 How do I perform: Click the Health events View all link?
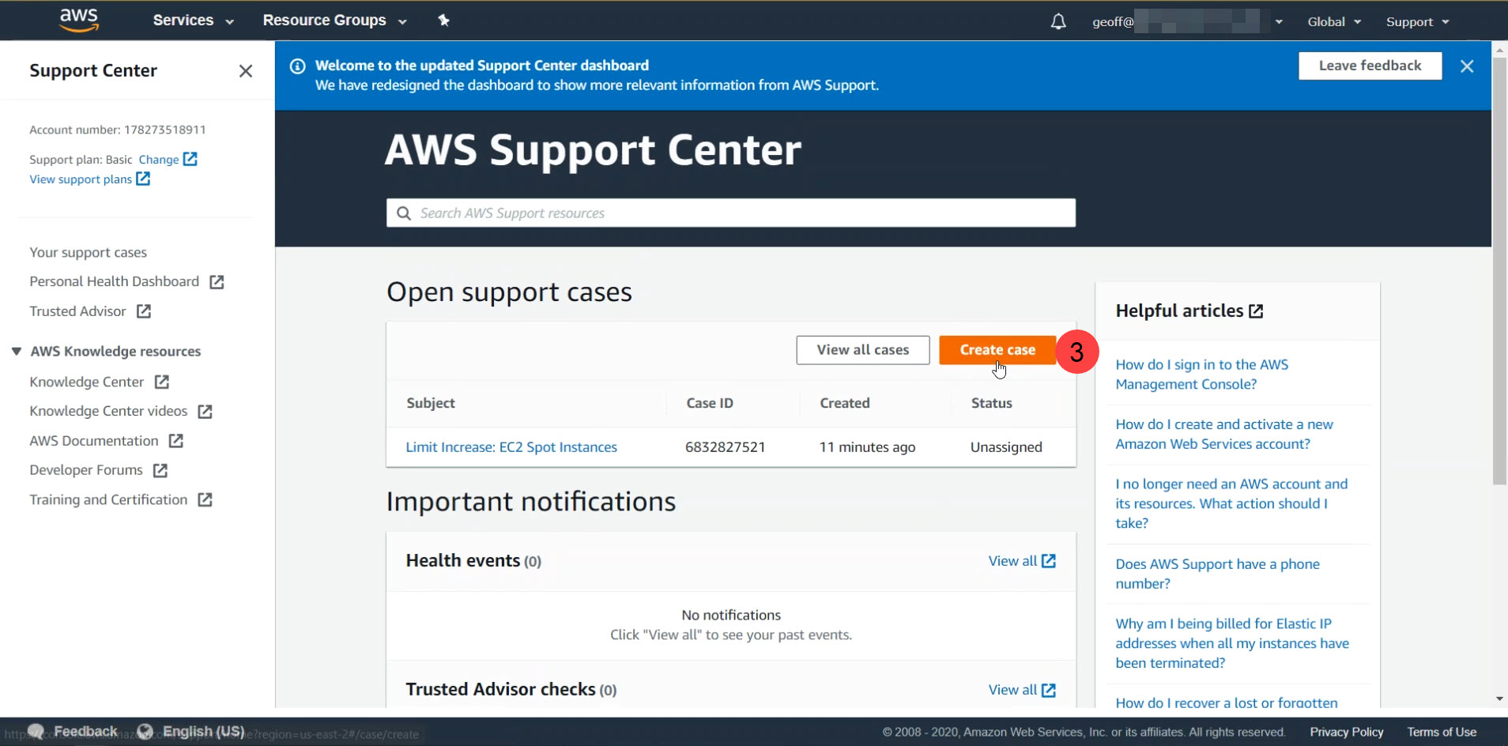(x=1012, y=561)
